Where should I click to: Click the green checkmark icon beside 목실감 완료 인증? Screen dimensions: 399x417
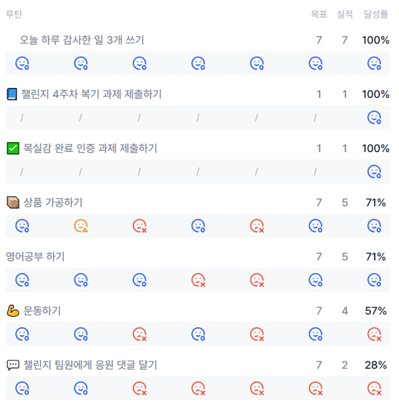(x=13, y=148)
